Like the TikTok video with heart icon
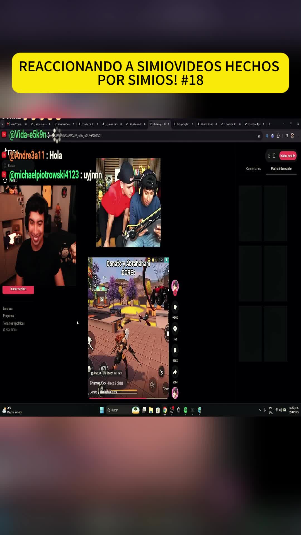 [x=175, y=307]
